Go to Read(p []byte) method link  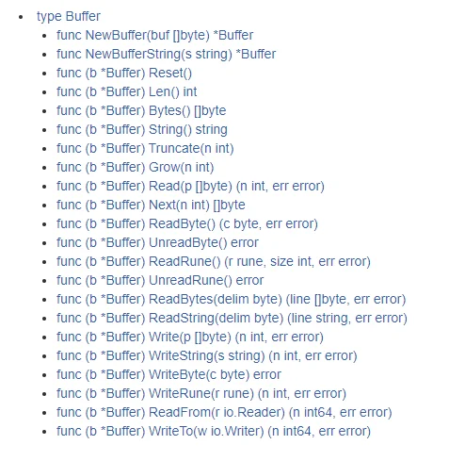[190, 186]
